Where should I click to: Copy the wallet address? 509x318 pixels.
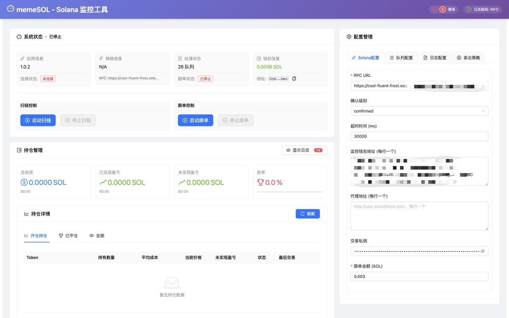coord(294,79)
